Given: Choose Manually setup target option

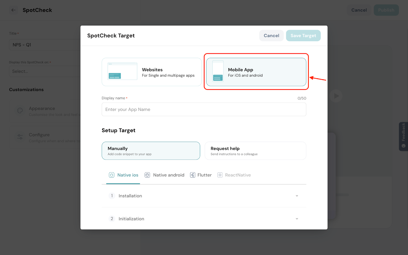Looking at the screenshot, I should pyautogui.click(x=151, y=151).
